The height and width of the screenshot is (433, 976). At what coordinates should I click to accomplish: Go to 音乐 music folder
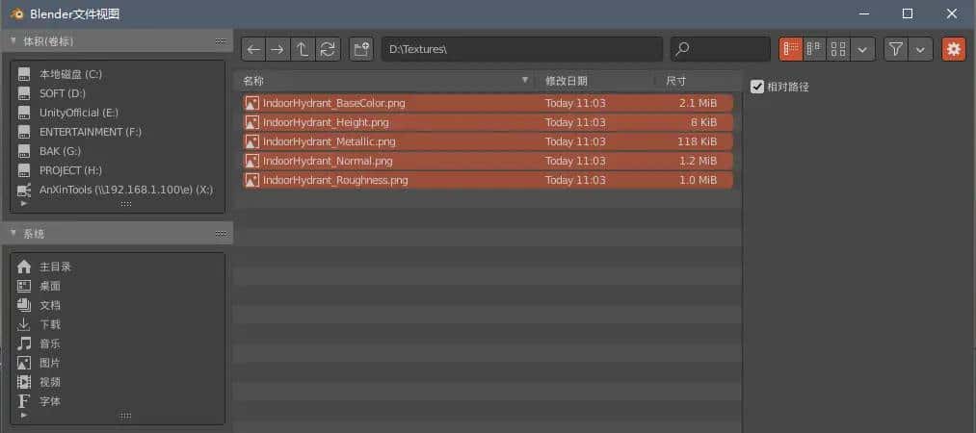pos(117,344)
